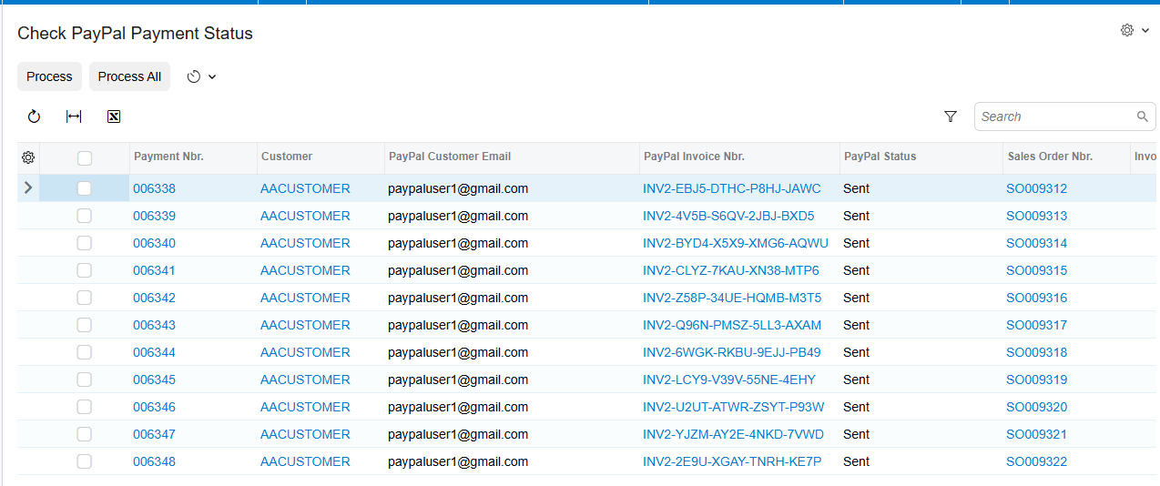Check the box for payment 006346

pos(85,407)
